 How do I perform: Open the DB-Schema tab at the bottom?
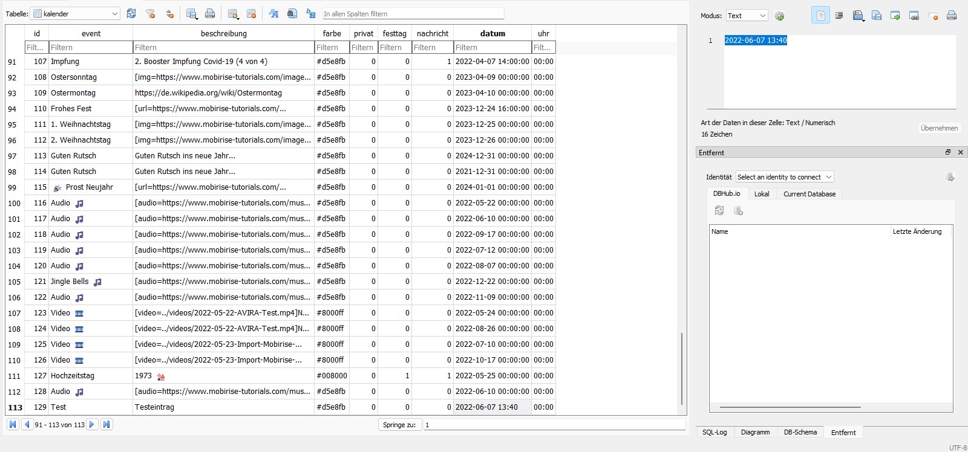tap(800, 432)
